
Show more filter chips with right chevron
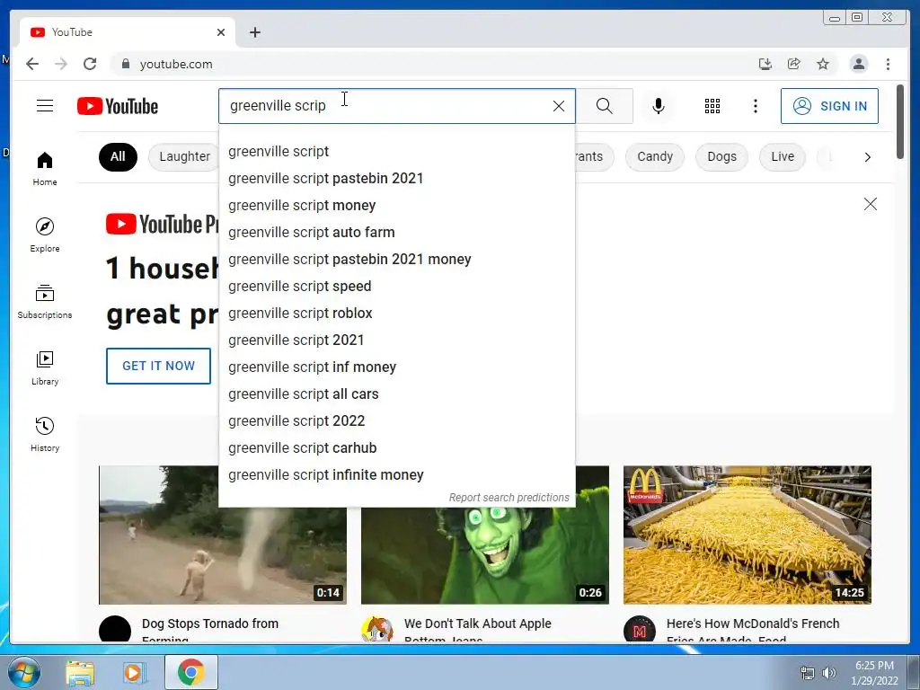(x=867, y=157)
